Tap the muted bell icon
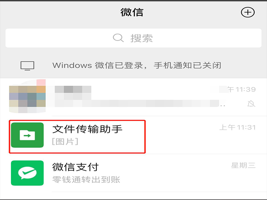Viewport: 267px width, 200px height. (x=251, y=104)
